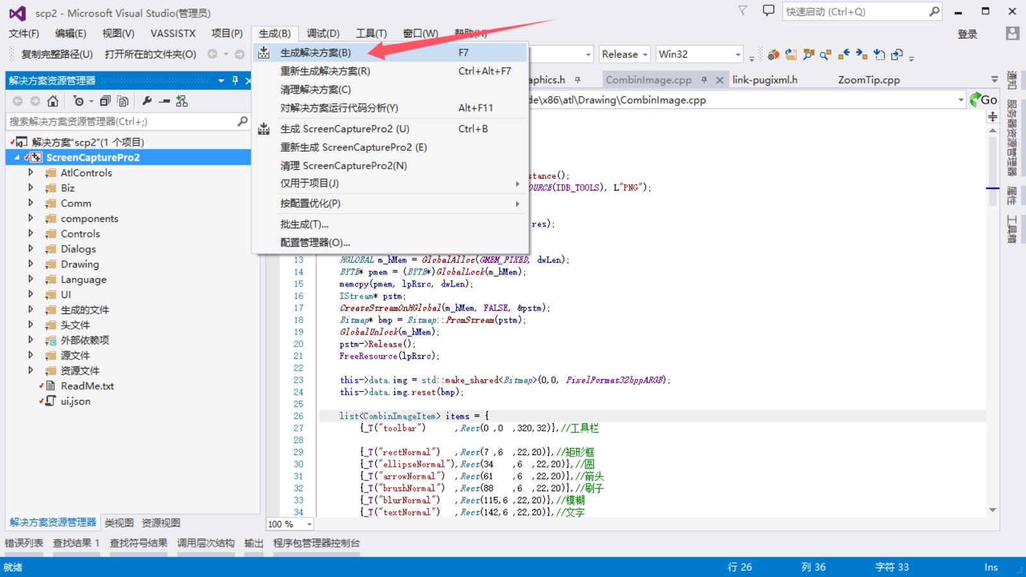This screenshot has height=577, width=1026.
Task: Open the Win32 platform dropdown
Action: pos(699,54)
